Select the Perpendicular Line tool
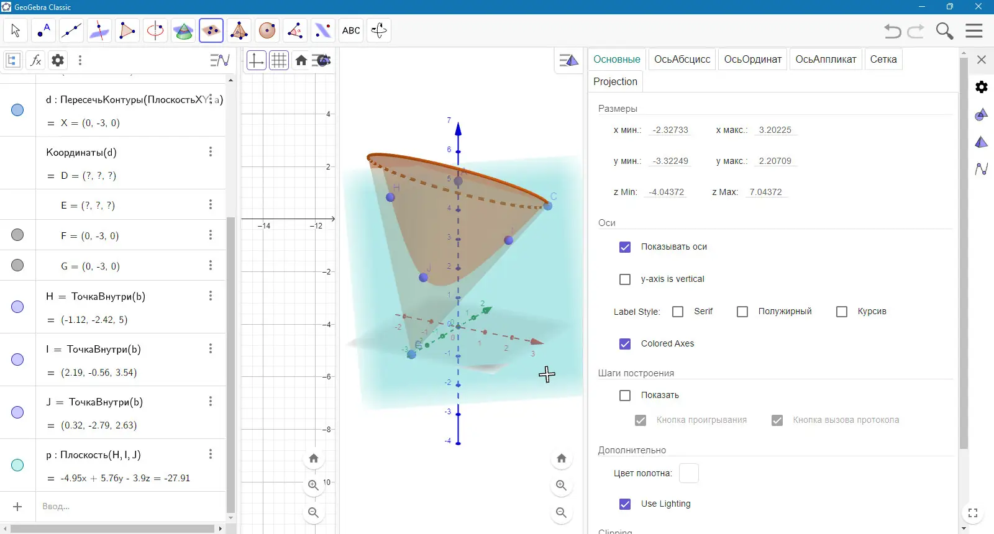This screenshot has width=994, height=534. click(99, 30)
